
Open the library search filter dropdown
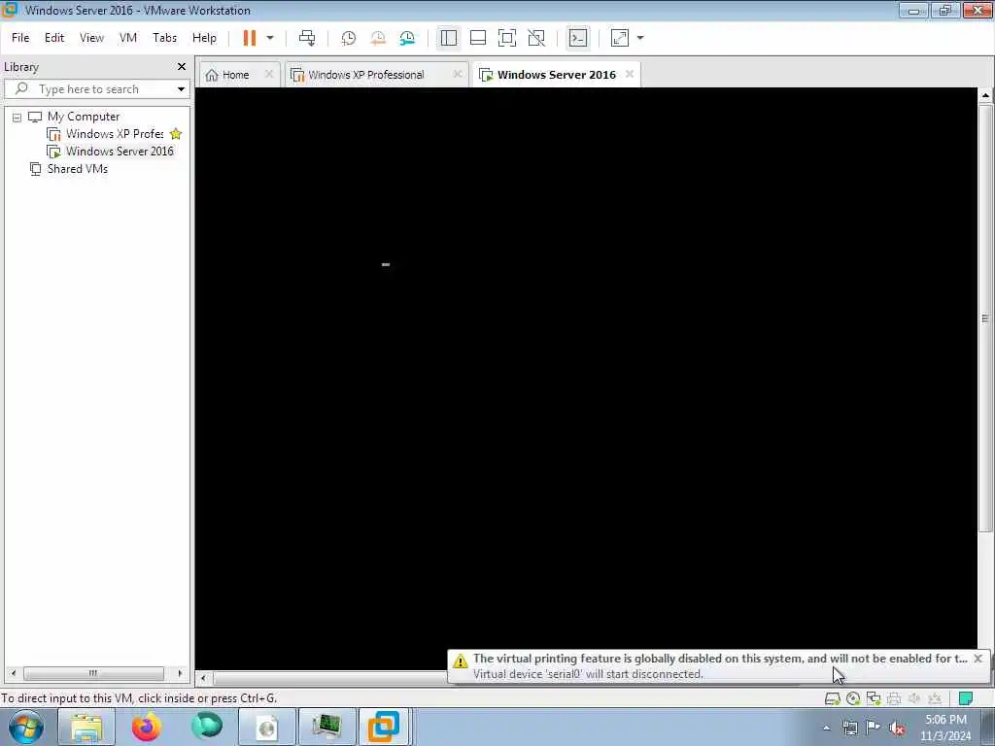(182, 89)
